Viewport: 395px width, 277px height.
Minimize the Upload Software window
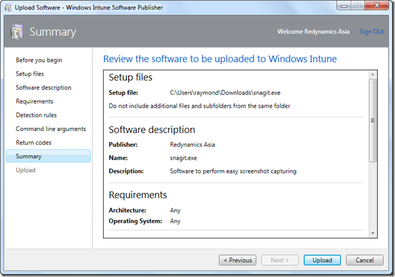[x=344, y=6]
